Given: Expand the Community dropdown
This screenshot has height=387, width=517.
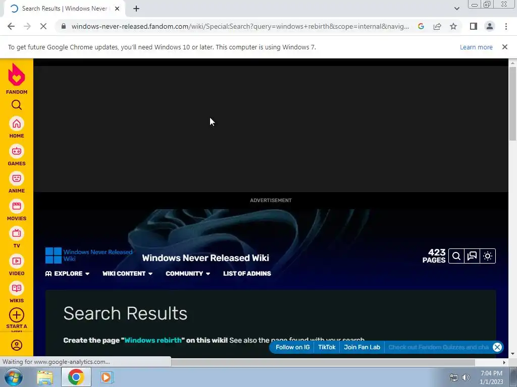Looking at the screenshot, I should click(188, 274).
